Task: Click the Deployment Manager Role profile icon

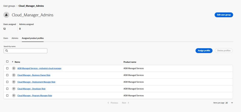Action: [14, 82]
